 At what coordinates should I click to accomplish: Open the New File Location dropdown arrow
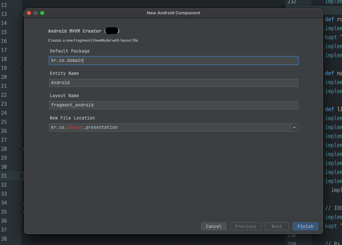294,127
